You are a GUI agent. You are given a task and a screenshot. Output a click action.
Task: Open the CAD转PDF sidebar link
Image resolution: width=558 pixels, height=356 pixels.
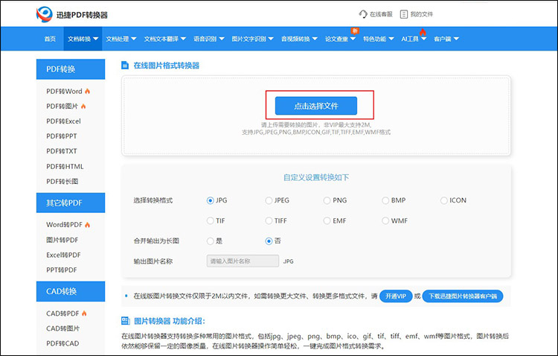pos(62,314)
